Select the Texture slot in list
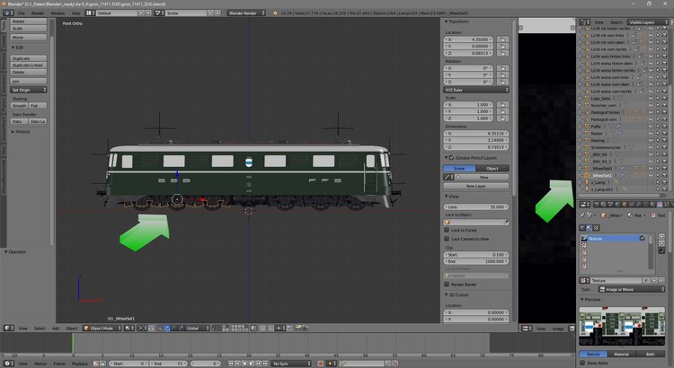Screen dimensions: 674x368 (614, 239)
